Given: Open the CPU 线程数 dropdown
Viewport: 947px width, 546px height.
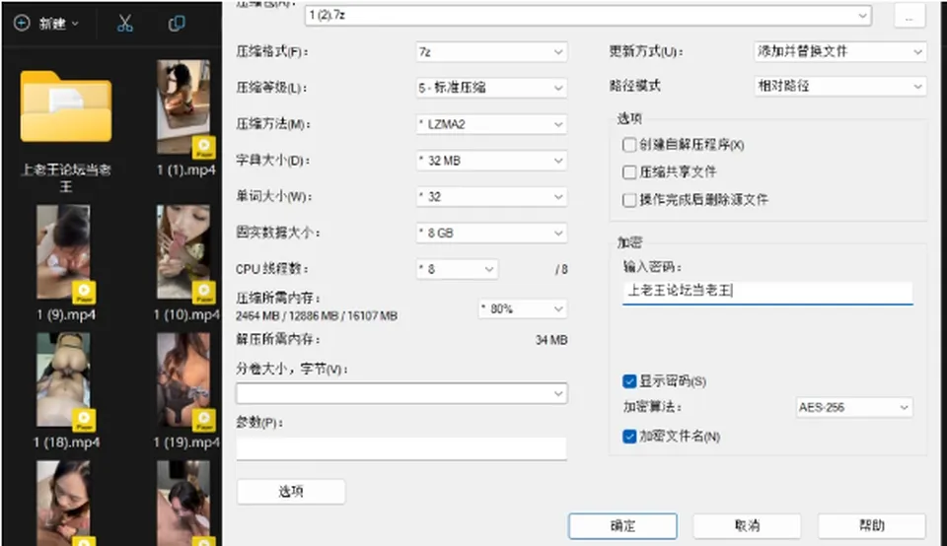Looking at the screenshot, I should click(457, 269).
